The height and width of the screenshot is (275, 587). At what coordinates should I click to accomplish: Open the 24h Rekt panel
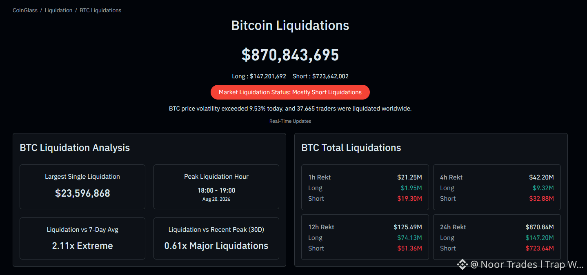497,237
